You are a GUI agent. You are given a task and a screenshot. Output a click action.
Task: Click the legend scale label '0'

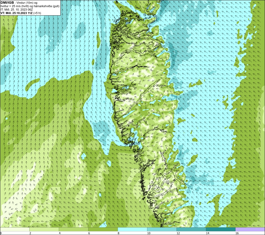(x=1, y=233)
